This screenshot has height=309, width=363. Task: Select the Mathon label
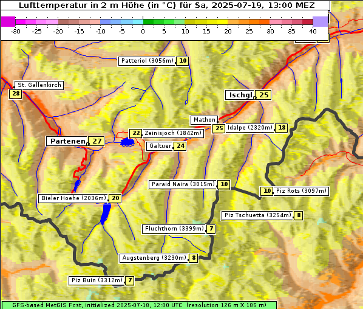[204, 120]
